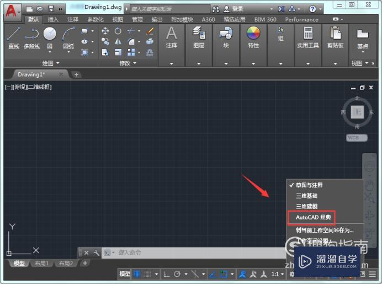Toggle object snap tracking icon
Viewport: 382px width, 284px height.
click(x=213, y=274)
